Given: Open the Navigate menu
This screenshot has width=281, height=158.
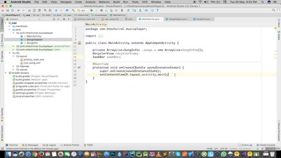Looking at the screenshot, I should pyautogui.click(x=66, y=2).
